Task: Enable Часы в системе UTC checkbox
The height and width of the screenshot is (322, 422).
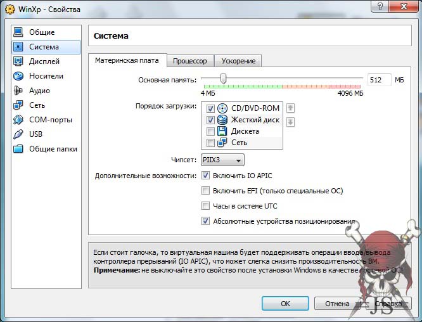Action: click(206, 206)
